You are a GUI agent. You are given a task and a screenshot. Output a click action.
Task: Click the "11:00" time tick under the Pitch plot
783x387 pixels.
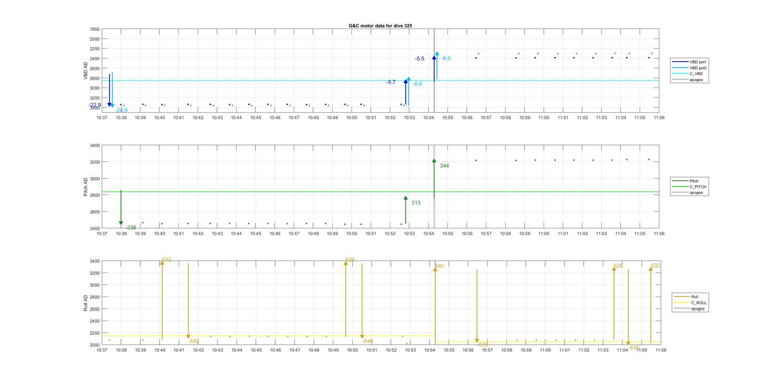544,233
